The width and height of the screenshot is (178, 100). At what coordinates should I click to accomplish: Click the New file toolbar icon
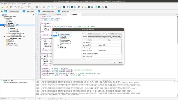(x=3, y=7)
